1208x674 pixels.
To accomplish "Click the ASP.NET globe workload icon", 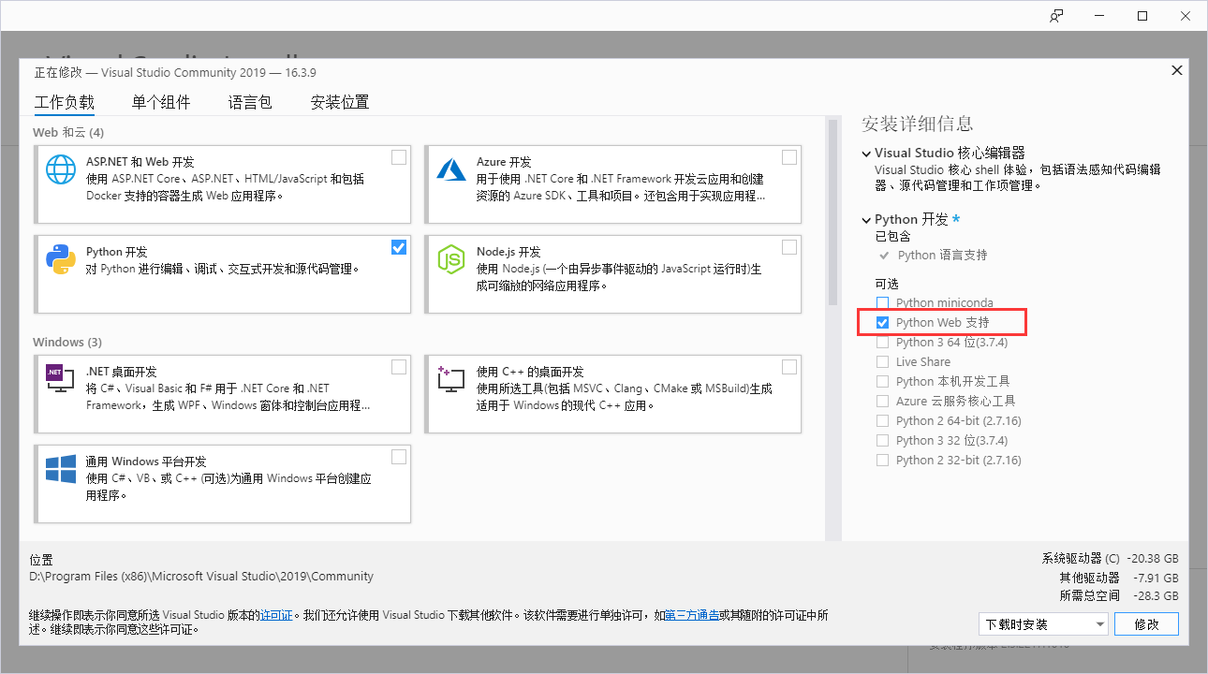I will (61, 169).
